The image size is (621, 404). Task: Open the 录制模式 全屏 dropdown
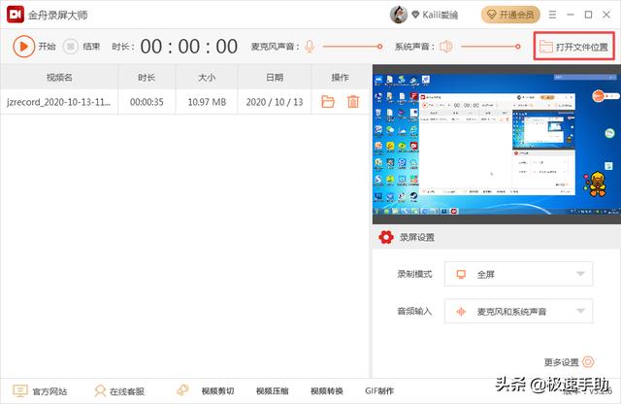click(518, 274)
